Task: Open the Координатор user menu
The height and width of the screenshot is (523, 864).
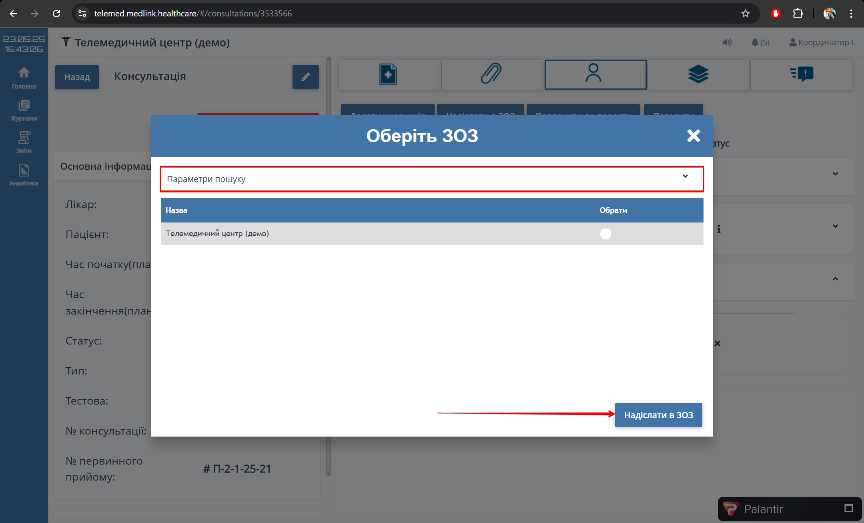Action: [822, 42]
